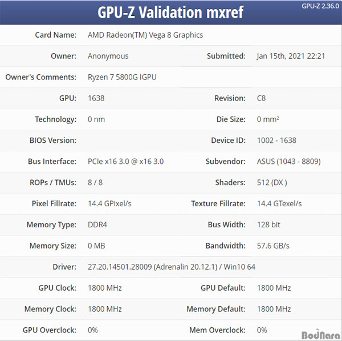This screenshot has width=342, height=341.
Task: Select the Memory Type value DDR4
Action: (x=97, y=224)
